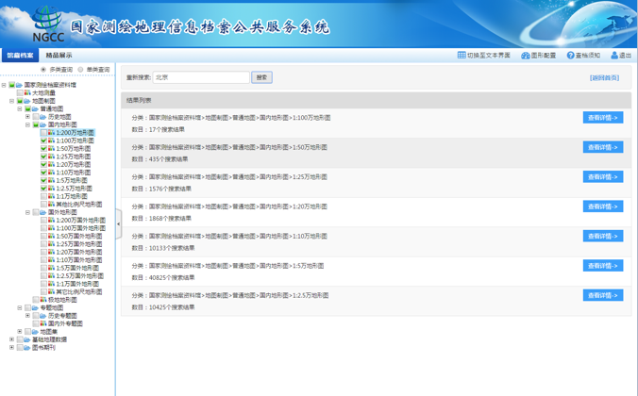The image size is (638, 396).
Task: Open the 返回首页 link
Action: pyautogui.click(x=604, y=77)
